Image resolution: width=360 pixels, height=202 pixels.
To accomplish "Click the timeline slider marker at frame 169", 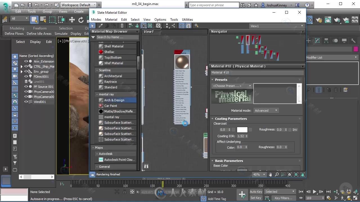I will pos(162,184).
